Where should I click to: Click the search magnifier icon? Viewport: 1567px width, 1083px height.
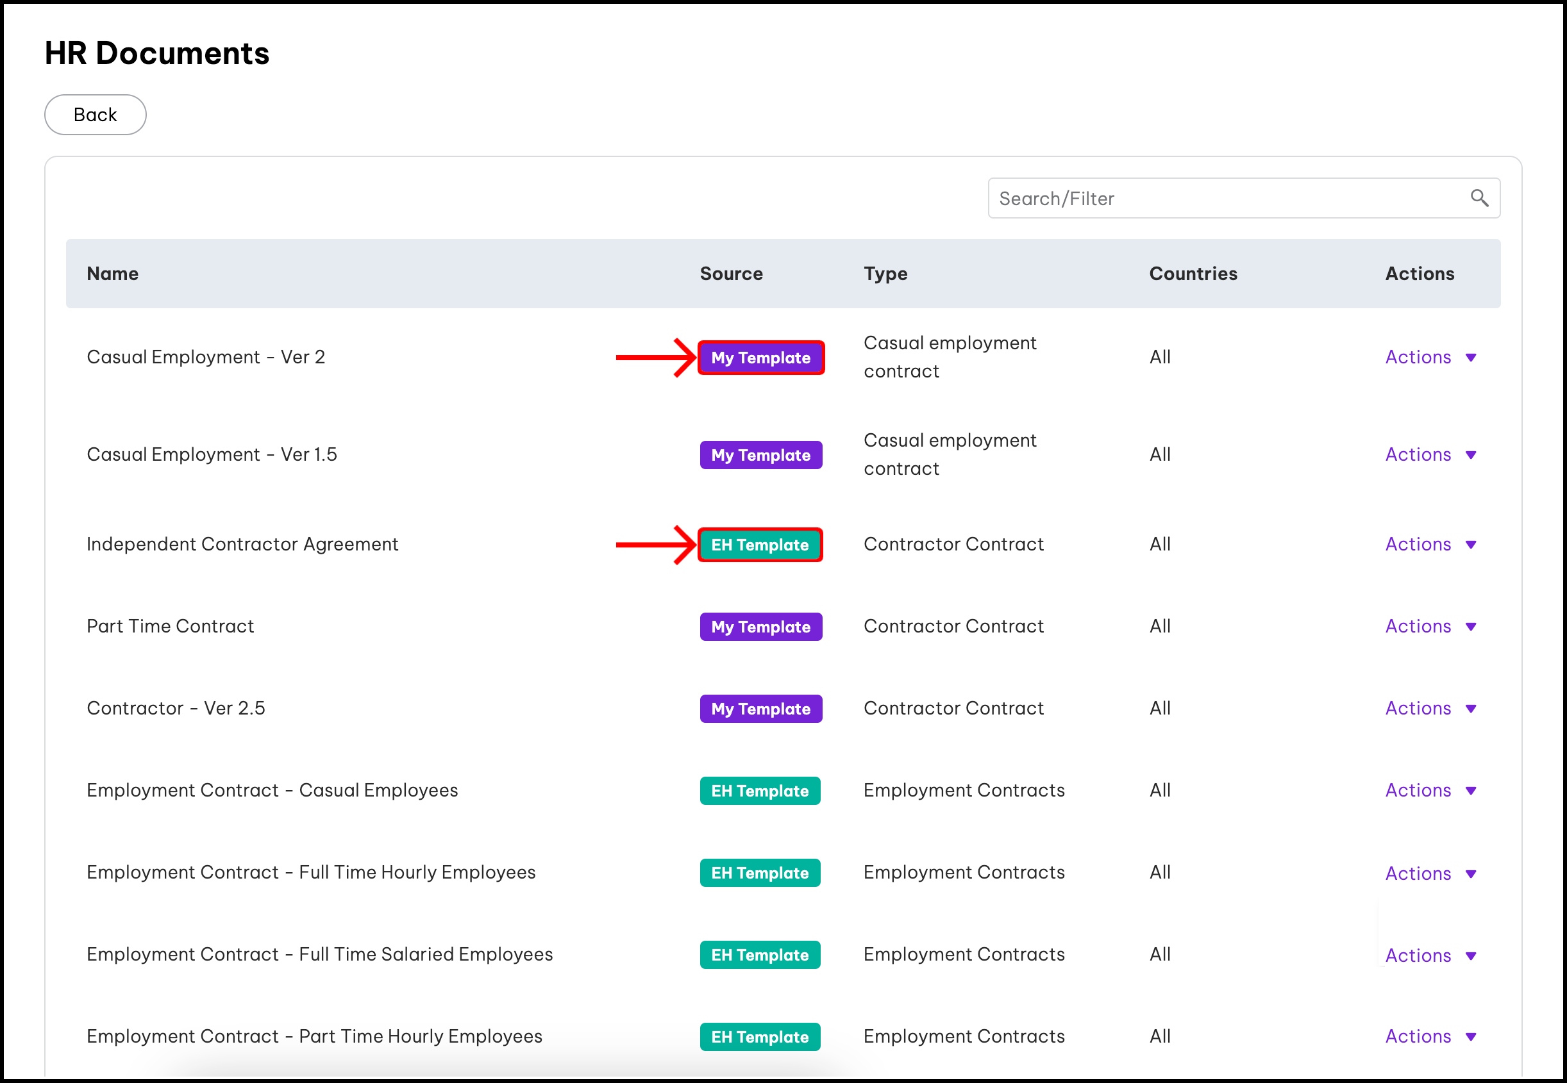coord(1479,198)
